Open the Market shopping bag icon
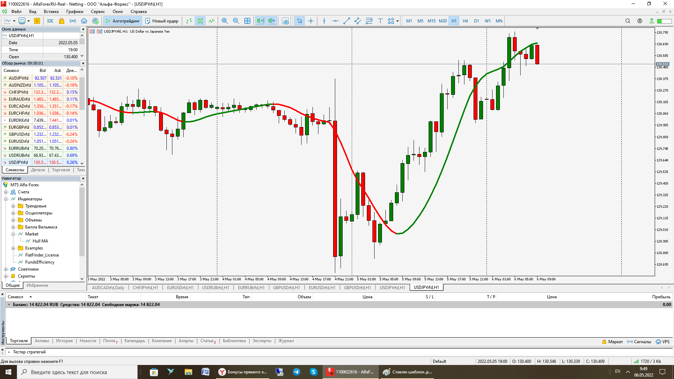Screen dimensions: 674x379 tap(62, 21)
